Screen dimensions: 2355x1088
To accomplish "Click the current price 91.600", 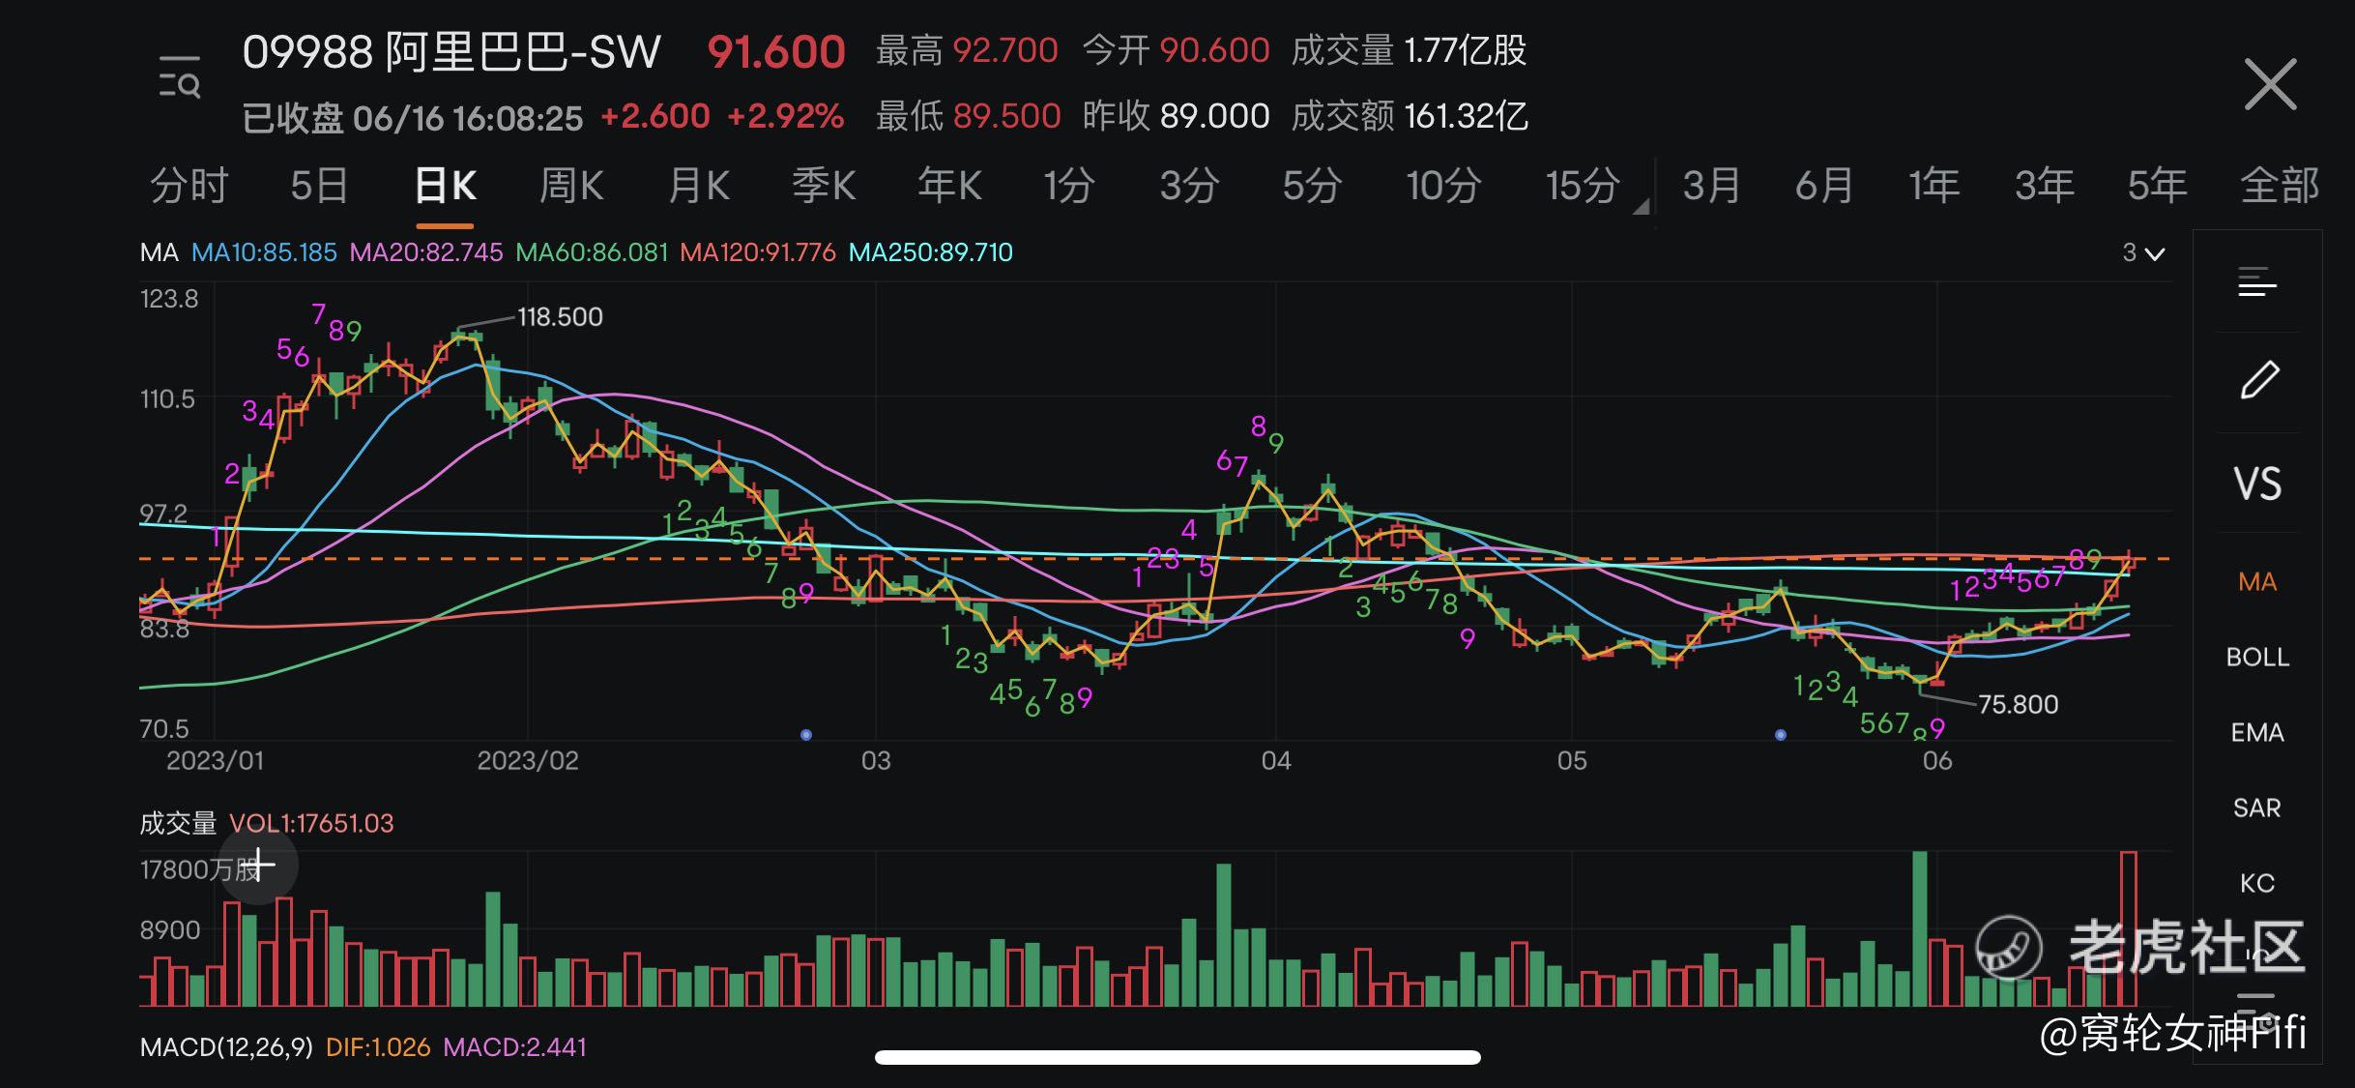I will [x=776, y=52].
